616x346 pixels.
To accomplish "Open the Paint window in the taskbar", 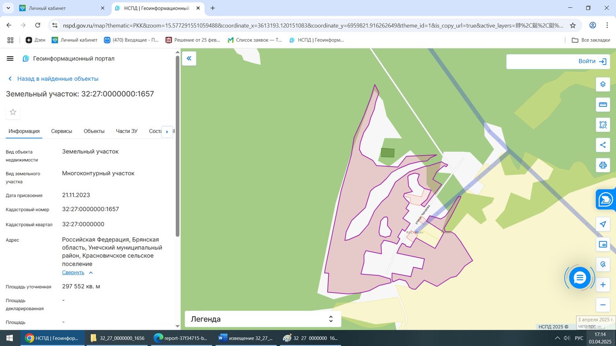I will tap(310, 338).
